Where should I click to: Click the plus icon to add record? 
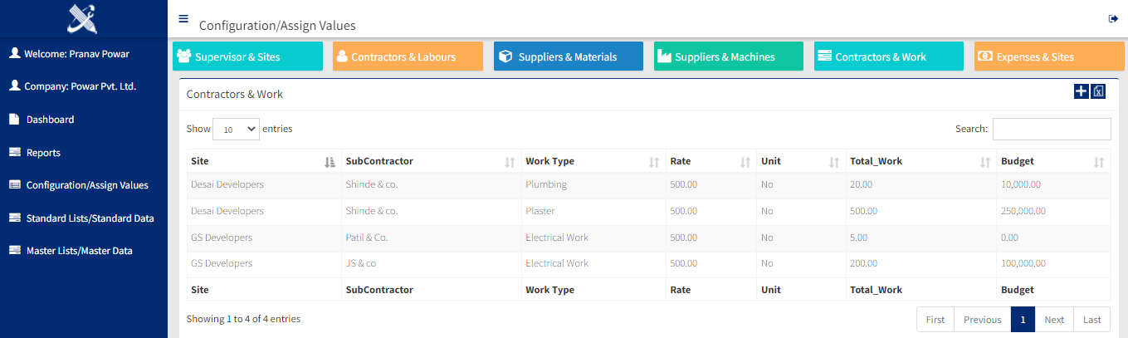pyautogui.click(x=1081, y=92)
